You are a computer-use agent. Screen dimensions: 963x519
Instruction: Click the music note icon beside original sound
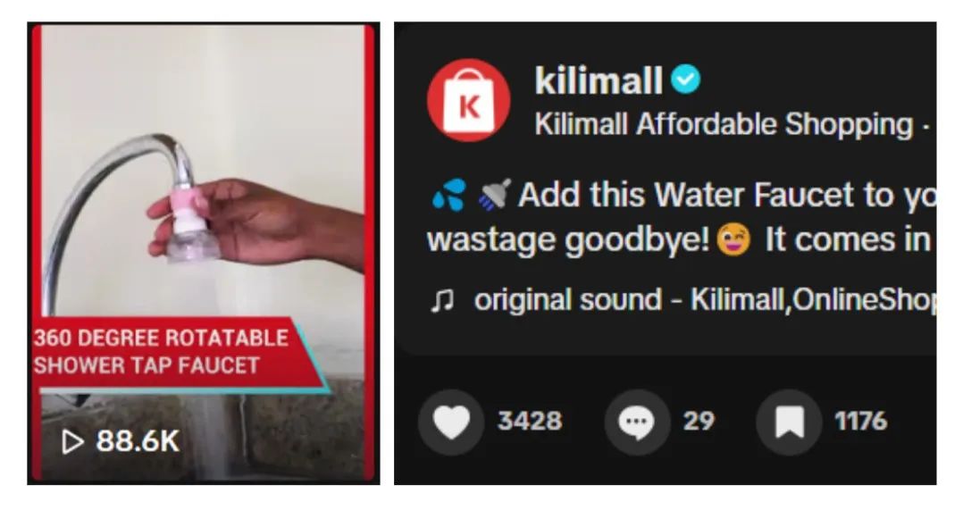click(x=442, y=300)
